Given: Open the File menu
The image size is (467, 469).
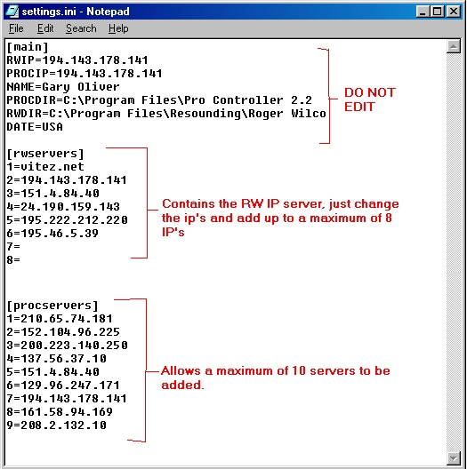Looking at the screenshot, I should tap(16, 28).
